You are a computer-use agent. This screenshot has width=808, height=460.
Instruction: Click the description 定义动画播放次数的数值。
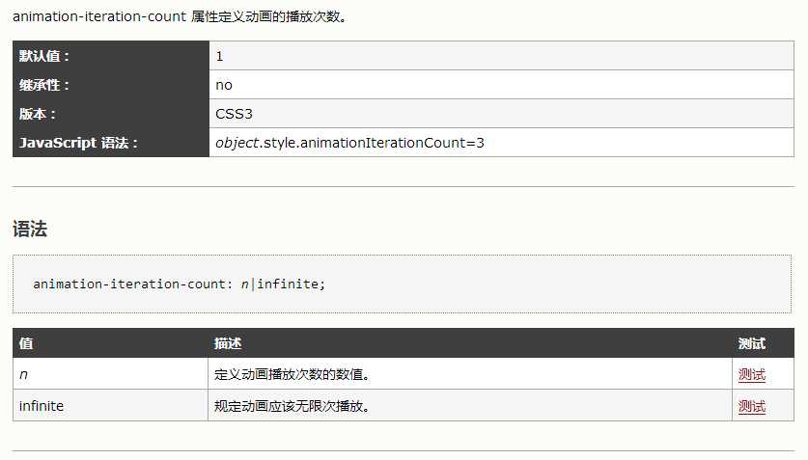(293, 374)
